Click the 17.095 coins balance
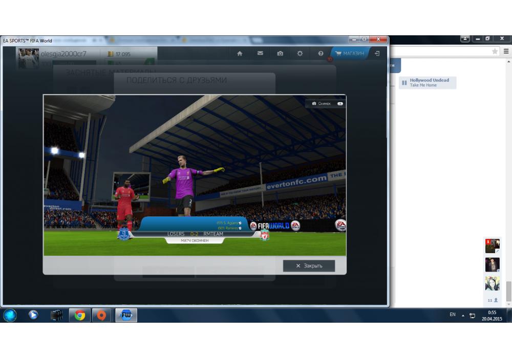The width and height of the screenshot is (512, 358). 119,54
